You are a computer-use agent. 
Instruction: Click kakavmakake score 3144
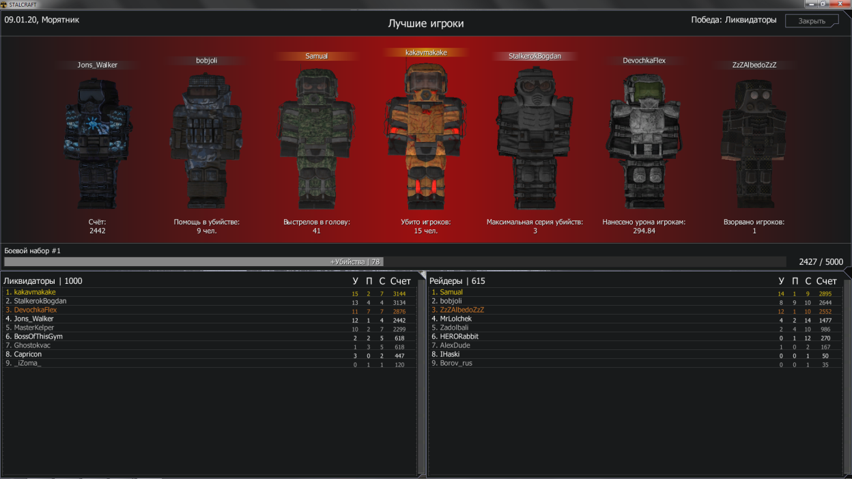click(399, 293)
